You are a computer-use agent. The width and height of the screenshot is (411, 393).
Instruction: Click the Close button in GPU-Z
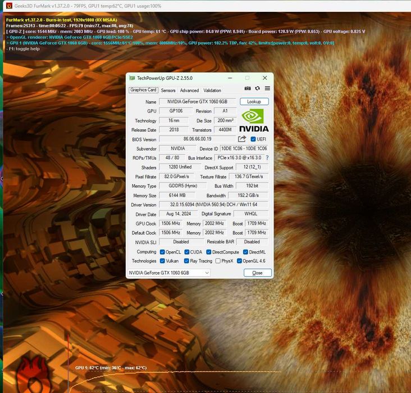(257, 273)
